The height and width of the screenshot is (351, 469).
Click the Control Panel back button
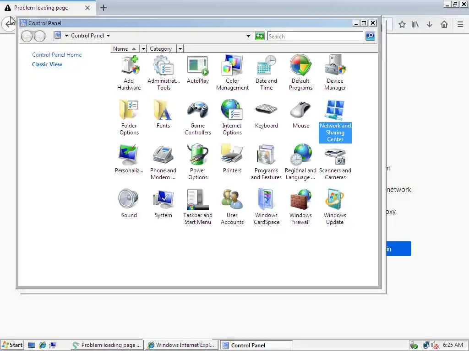coord(27,36)
